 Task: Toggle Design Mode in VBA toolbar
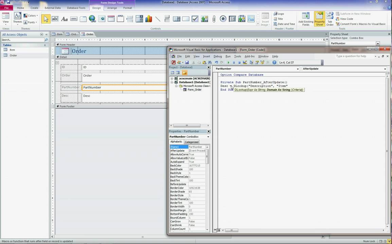pos(245,63)
